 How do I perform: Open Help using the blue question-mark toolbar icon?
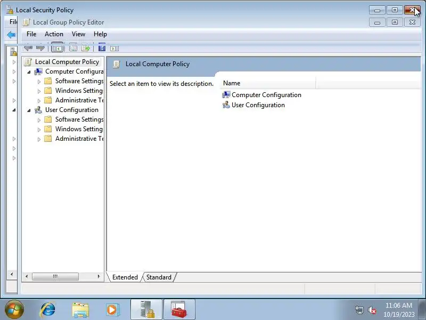[x=102, y=47]
